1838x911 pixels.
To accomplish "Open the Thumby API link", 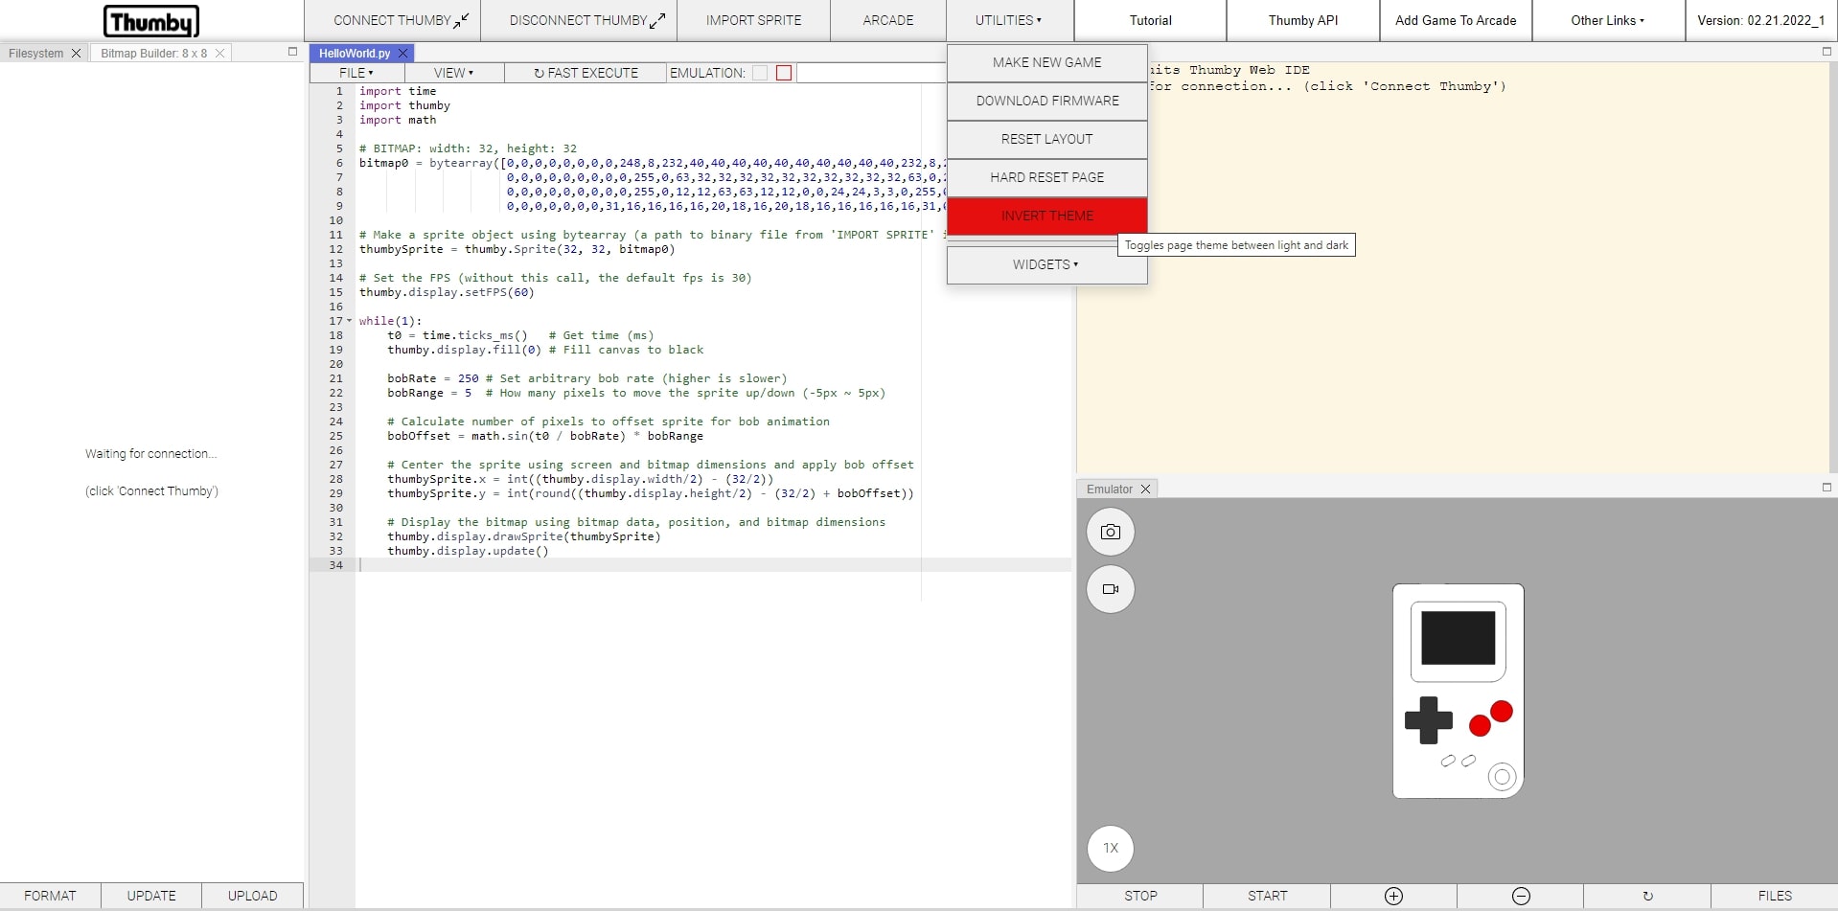I will (x=1302, y=20).
